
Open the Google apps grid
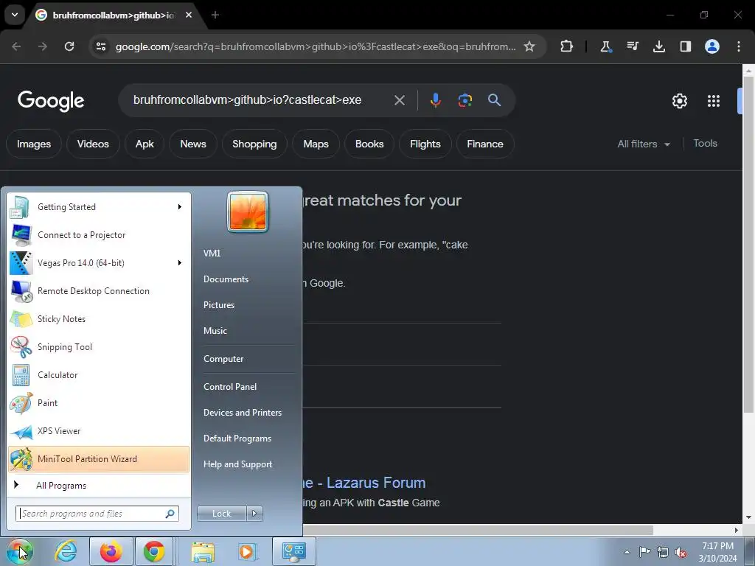714,100
